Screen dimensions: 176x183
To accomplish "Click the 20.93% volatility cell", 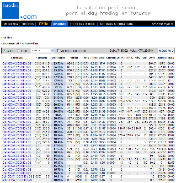I will point(58,105).
